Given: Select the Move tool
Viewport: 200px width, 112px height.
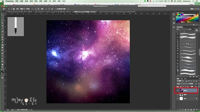Looking at the screenshot, I should coord(2,15).
